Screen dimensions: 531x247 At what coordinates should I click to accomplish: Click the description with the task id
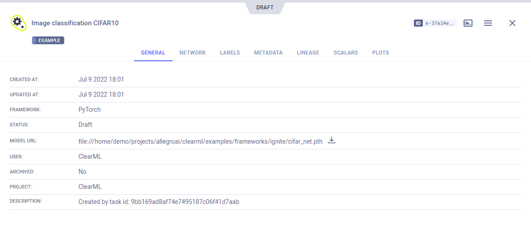pos(158,202)
